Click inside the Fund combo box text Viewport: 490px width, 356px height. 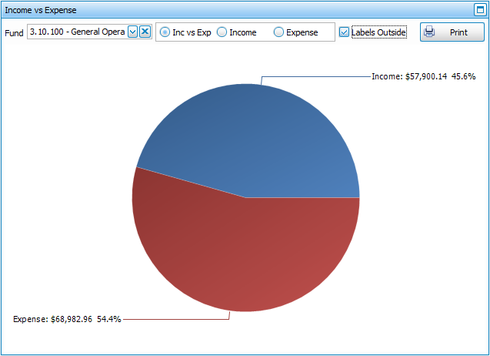(77, 32)
